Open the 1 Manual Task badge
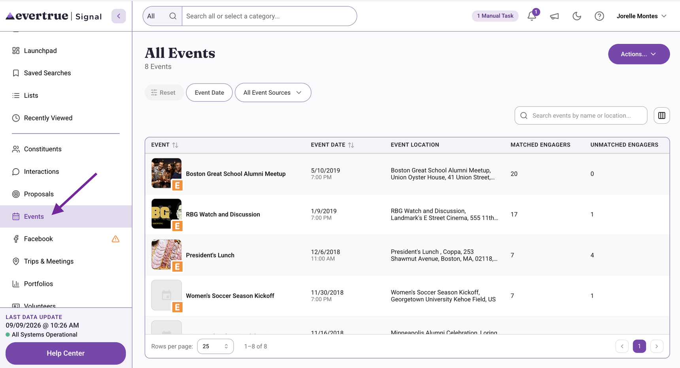 point(495,16)
